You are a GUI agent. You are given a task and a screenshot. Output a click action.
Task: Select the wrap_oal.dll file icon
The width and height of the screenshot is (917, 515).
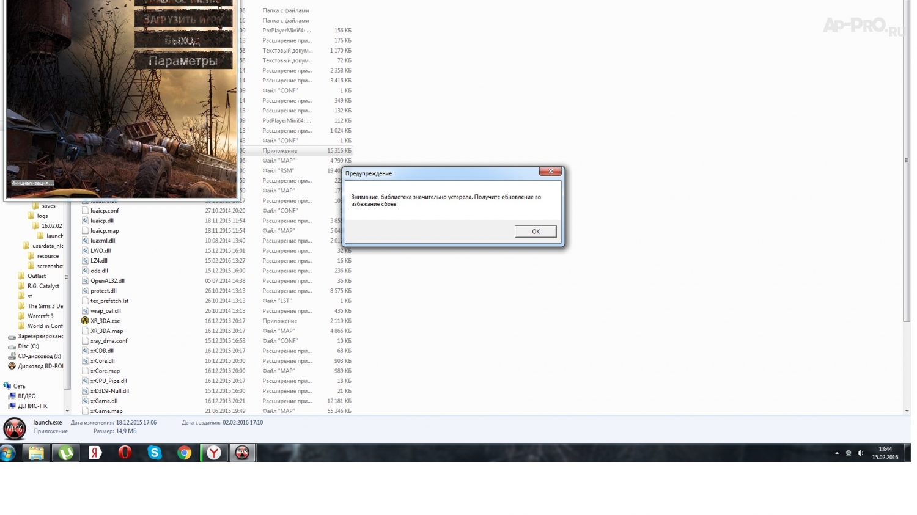click(x=86, y=311)
